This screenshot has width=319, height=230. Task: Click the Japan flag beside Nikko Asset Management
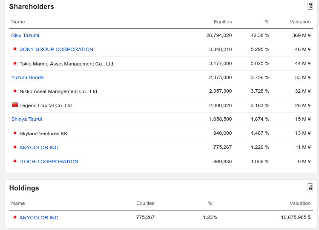tap(14, 91)
